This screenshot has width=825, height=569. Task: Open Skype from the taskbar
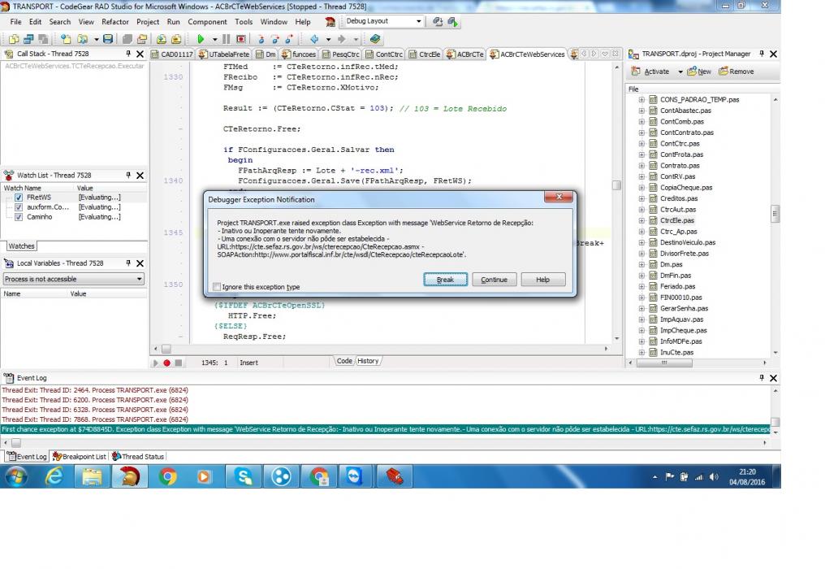(244, 477)
